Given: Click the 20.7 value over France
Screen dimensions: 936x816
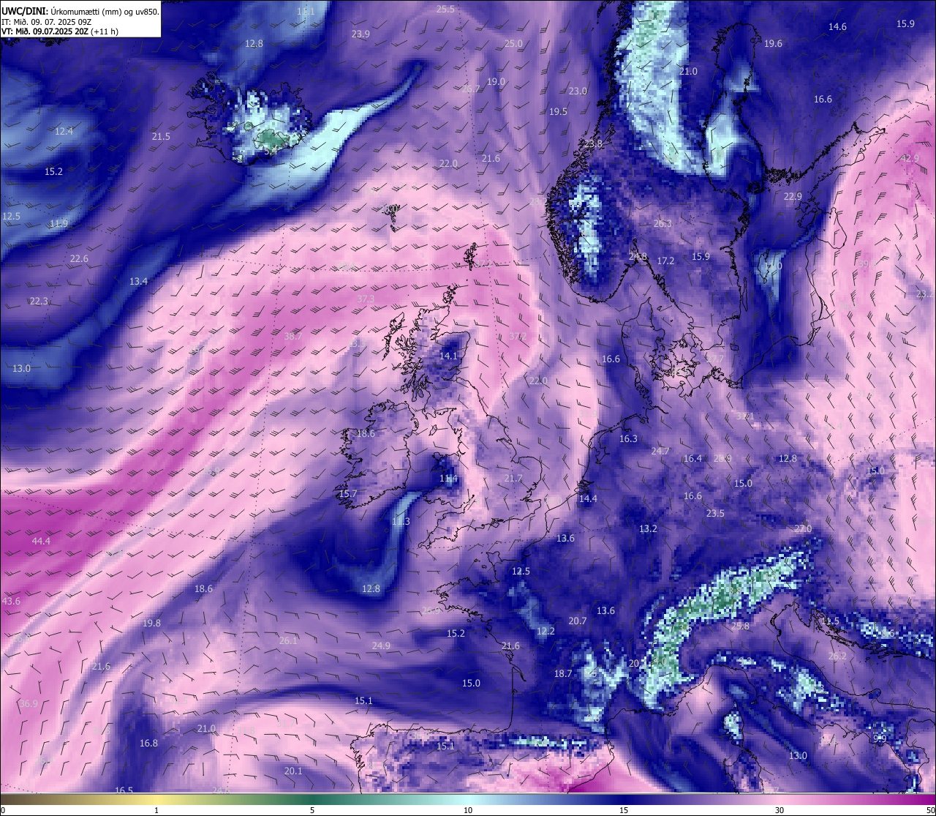Looking at the screenshot, I should coord(578,621).
